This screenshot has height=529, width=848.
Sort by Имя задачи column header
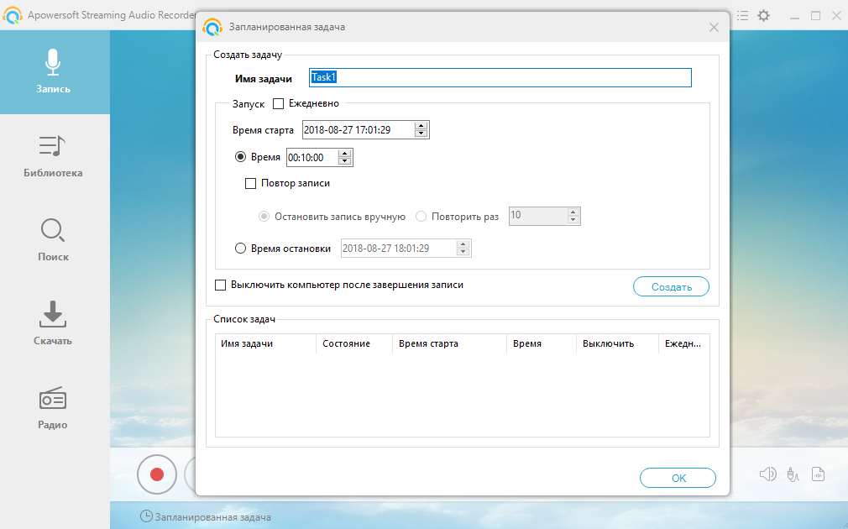[265, 344]
